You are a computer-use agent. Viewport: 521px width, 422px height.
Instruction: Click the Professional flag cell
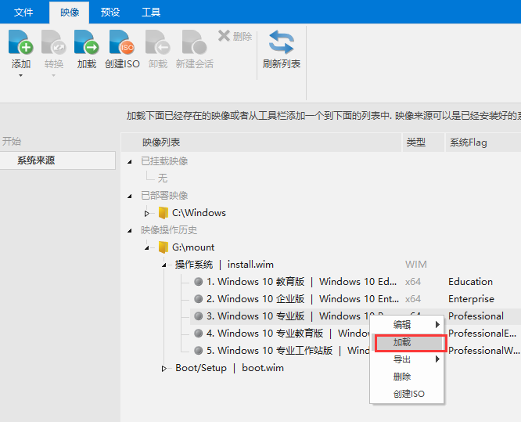(476, 316)
